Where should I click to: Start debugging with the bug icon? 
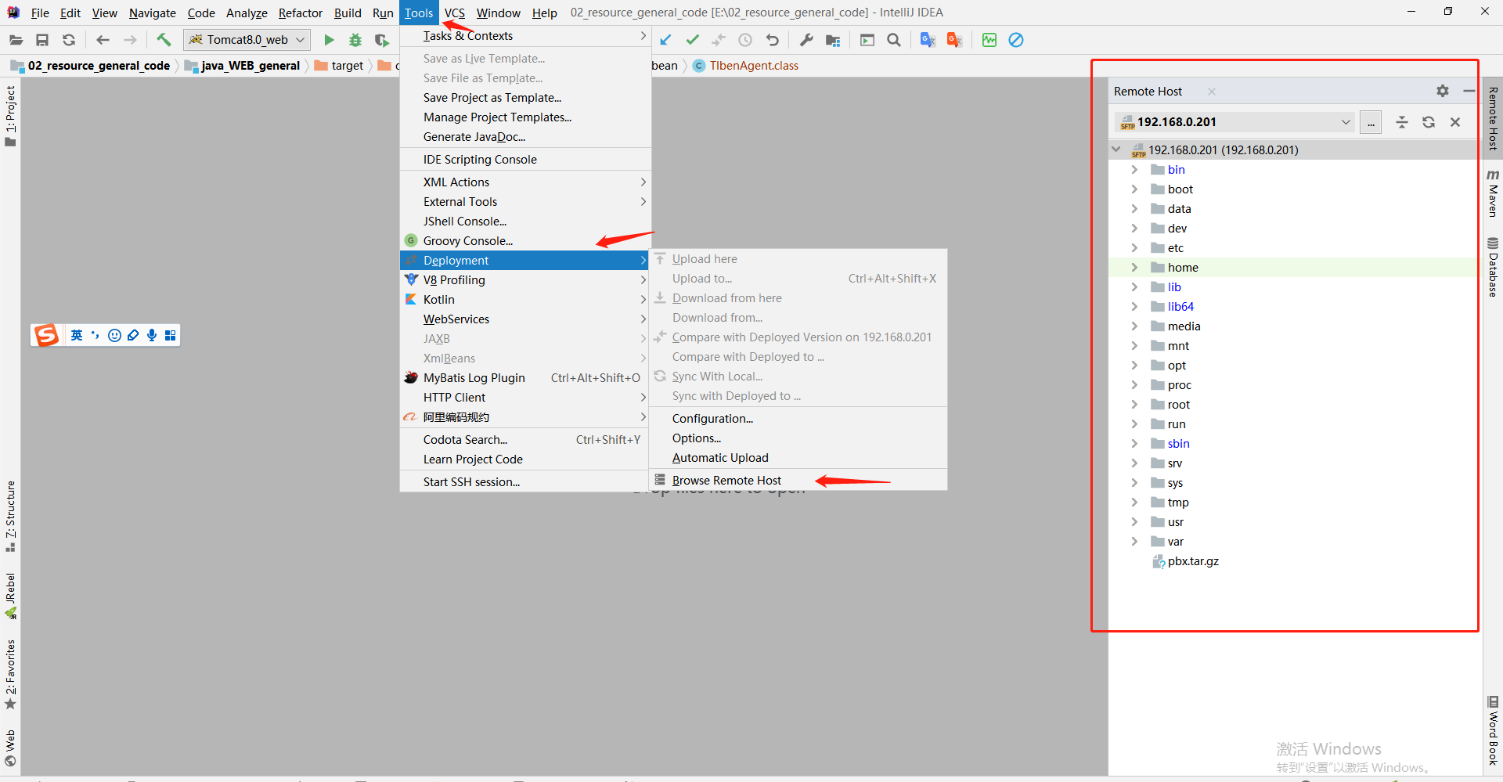[355, 40]
